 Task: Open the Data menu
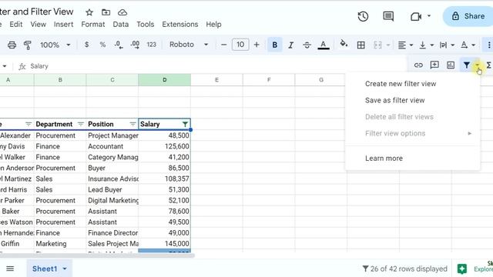pyautogui.click(x=121, y=25)
